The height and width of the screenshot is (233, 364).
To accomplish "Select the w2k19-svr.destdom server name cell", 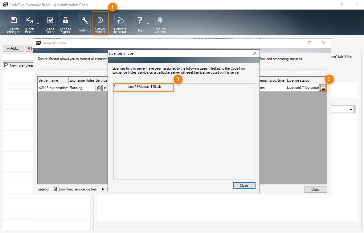I will tap(53, 88).
